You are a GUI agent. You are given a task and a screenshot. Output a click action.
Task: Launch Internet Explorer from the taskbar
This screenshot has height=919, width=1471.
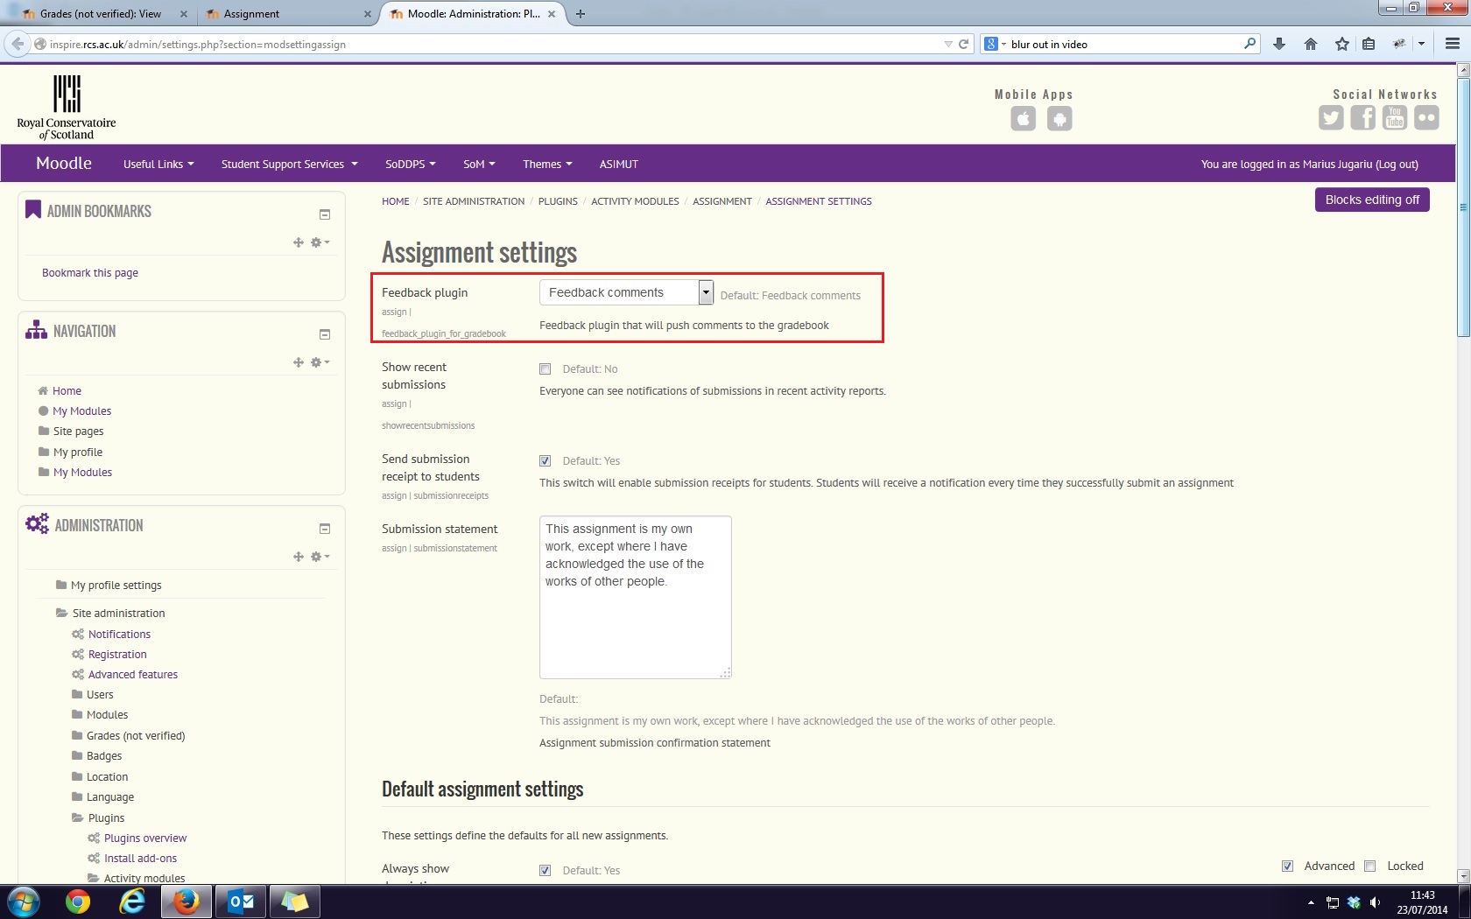pos(132,901)
